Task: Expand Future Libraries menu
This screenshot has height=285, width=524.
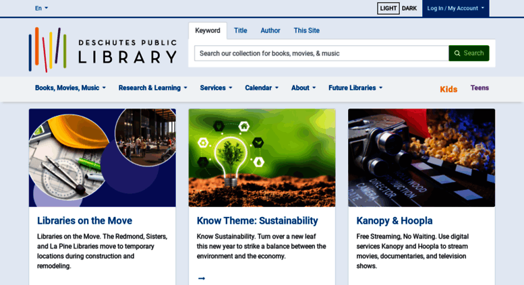Action: click(355, 88)
